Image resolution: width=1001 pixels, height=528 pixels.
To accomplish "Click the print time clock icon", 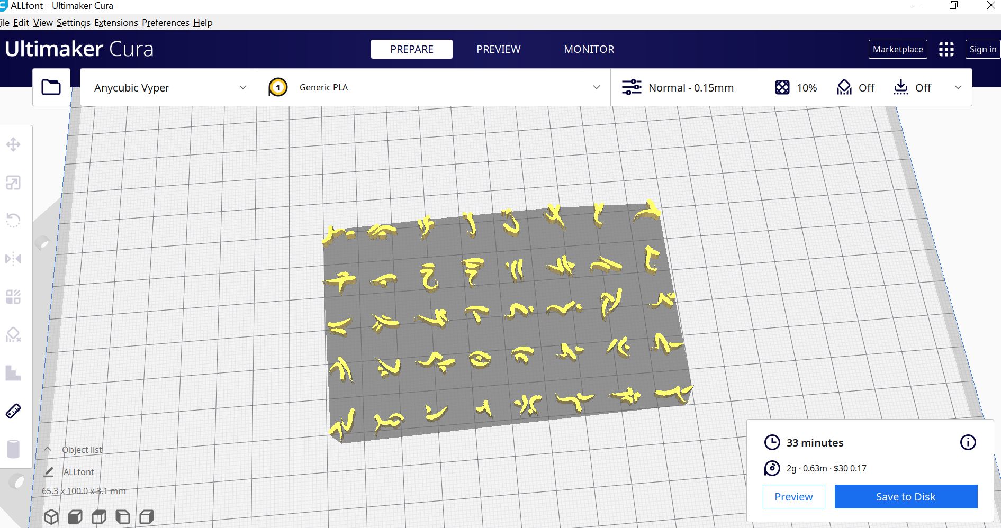I will pos(772,442).
